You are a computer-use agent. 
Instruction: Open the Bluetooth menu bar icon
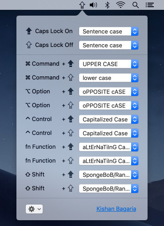pos(107,5)
